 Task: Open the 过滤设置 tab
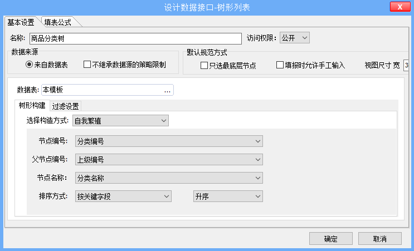tap(66, 106)
